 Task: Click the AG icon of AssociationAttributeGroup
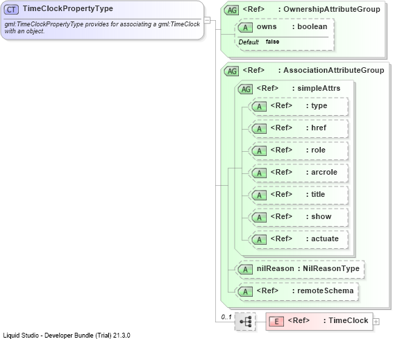point(232,71)
